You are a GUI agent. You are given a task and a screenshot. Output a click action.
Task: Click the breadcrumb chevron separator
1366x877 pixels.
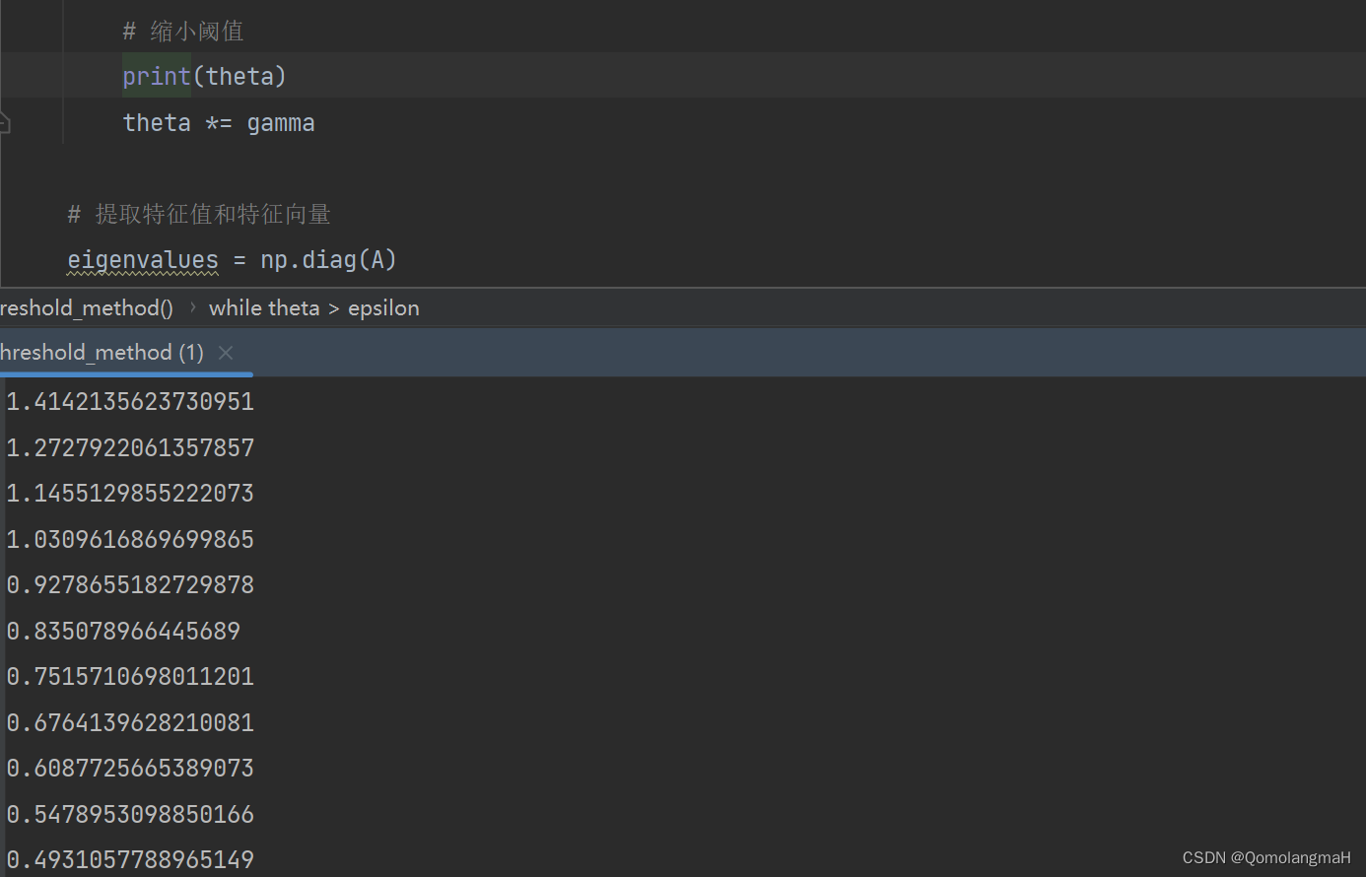(x=192, y=307)
